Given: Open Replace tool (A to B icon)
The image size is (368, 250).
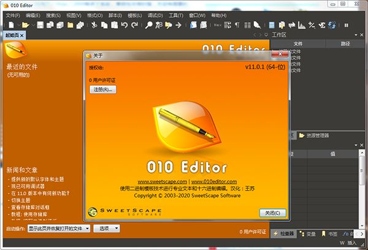Looking at the screenshot, I should 159,25.
